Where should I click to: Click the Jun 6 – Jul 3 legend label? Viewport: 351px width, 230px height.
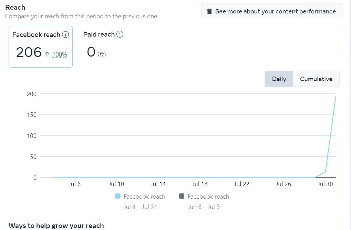click(204, 207)
